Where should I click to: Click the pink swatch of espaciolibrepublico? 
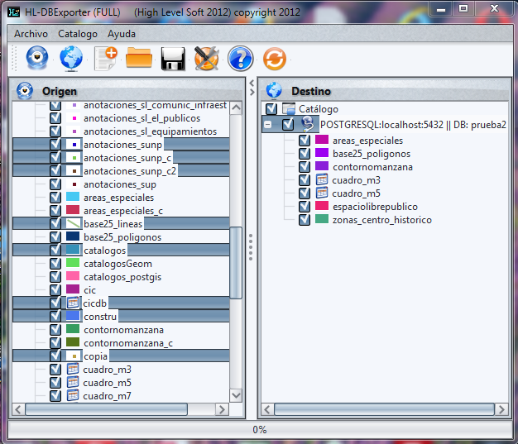pyautogui.click(x=322, y=206)
